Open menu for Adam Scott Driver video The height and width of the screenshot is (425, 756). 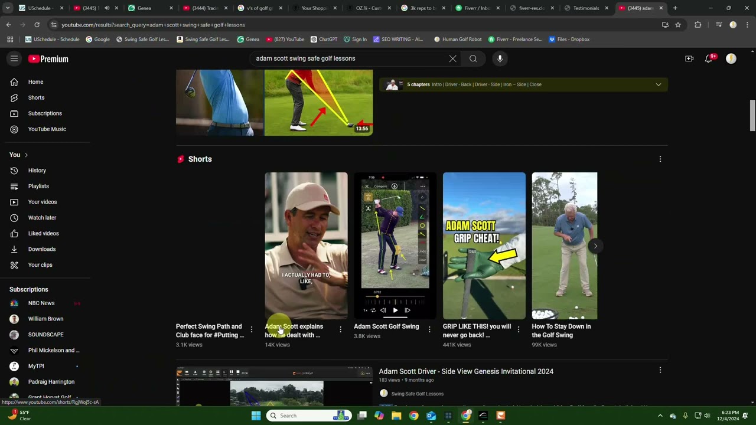(x=660, y=370)
